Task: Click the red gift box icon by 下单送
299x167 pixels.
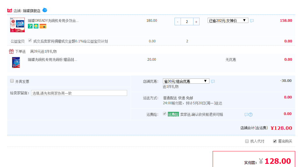Action: [11, 51]
